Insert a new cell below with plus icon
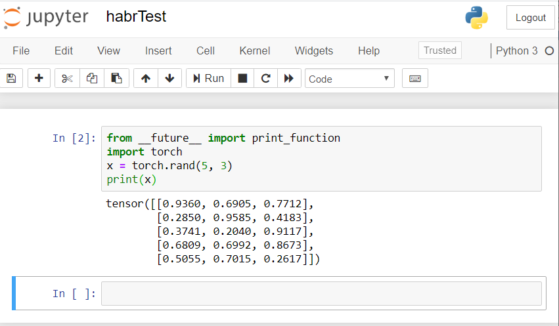The height and width of the screenshot is (326, 559). [x=39, y=79]
